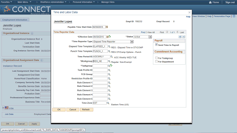Open Workforce Administration menu

[x=53, y=2]
